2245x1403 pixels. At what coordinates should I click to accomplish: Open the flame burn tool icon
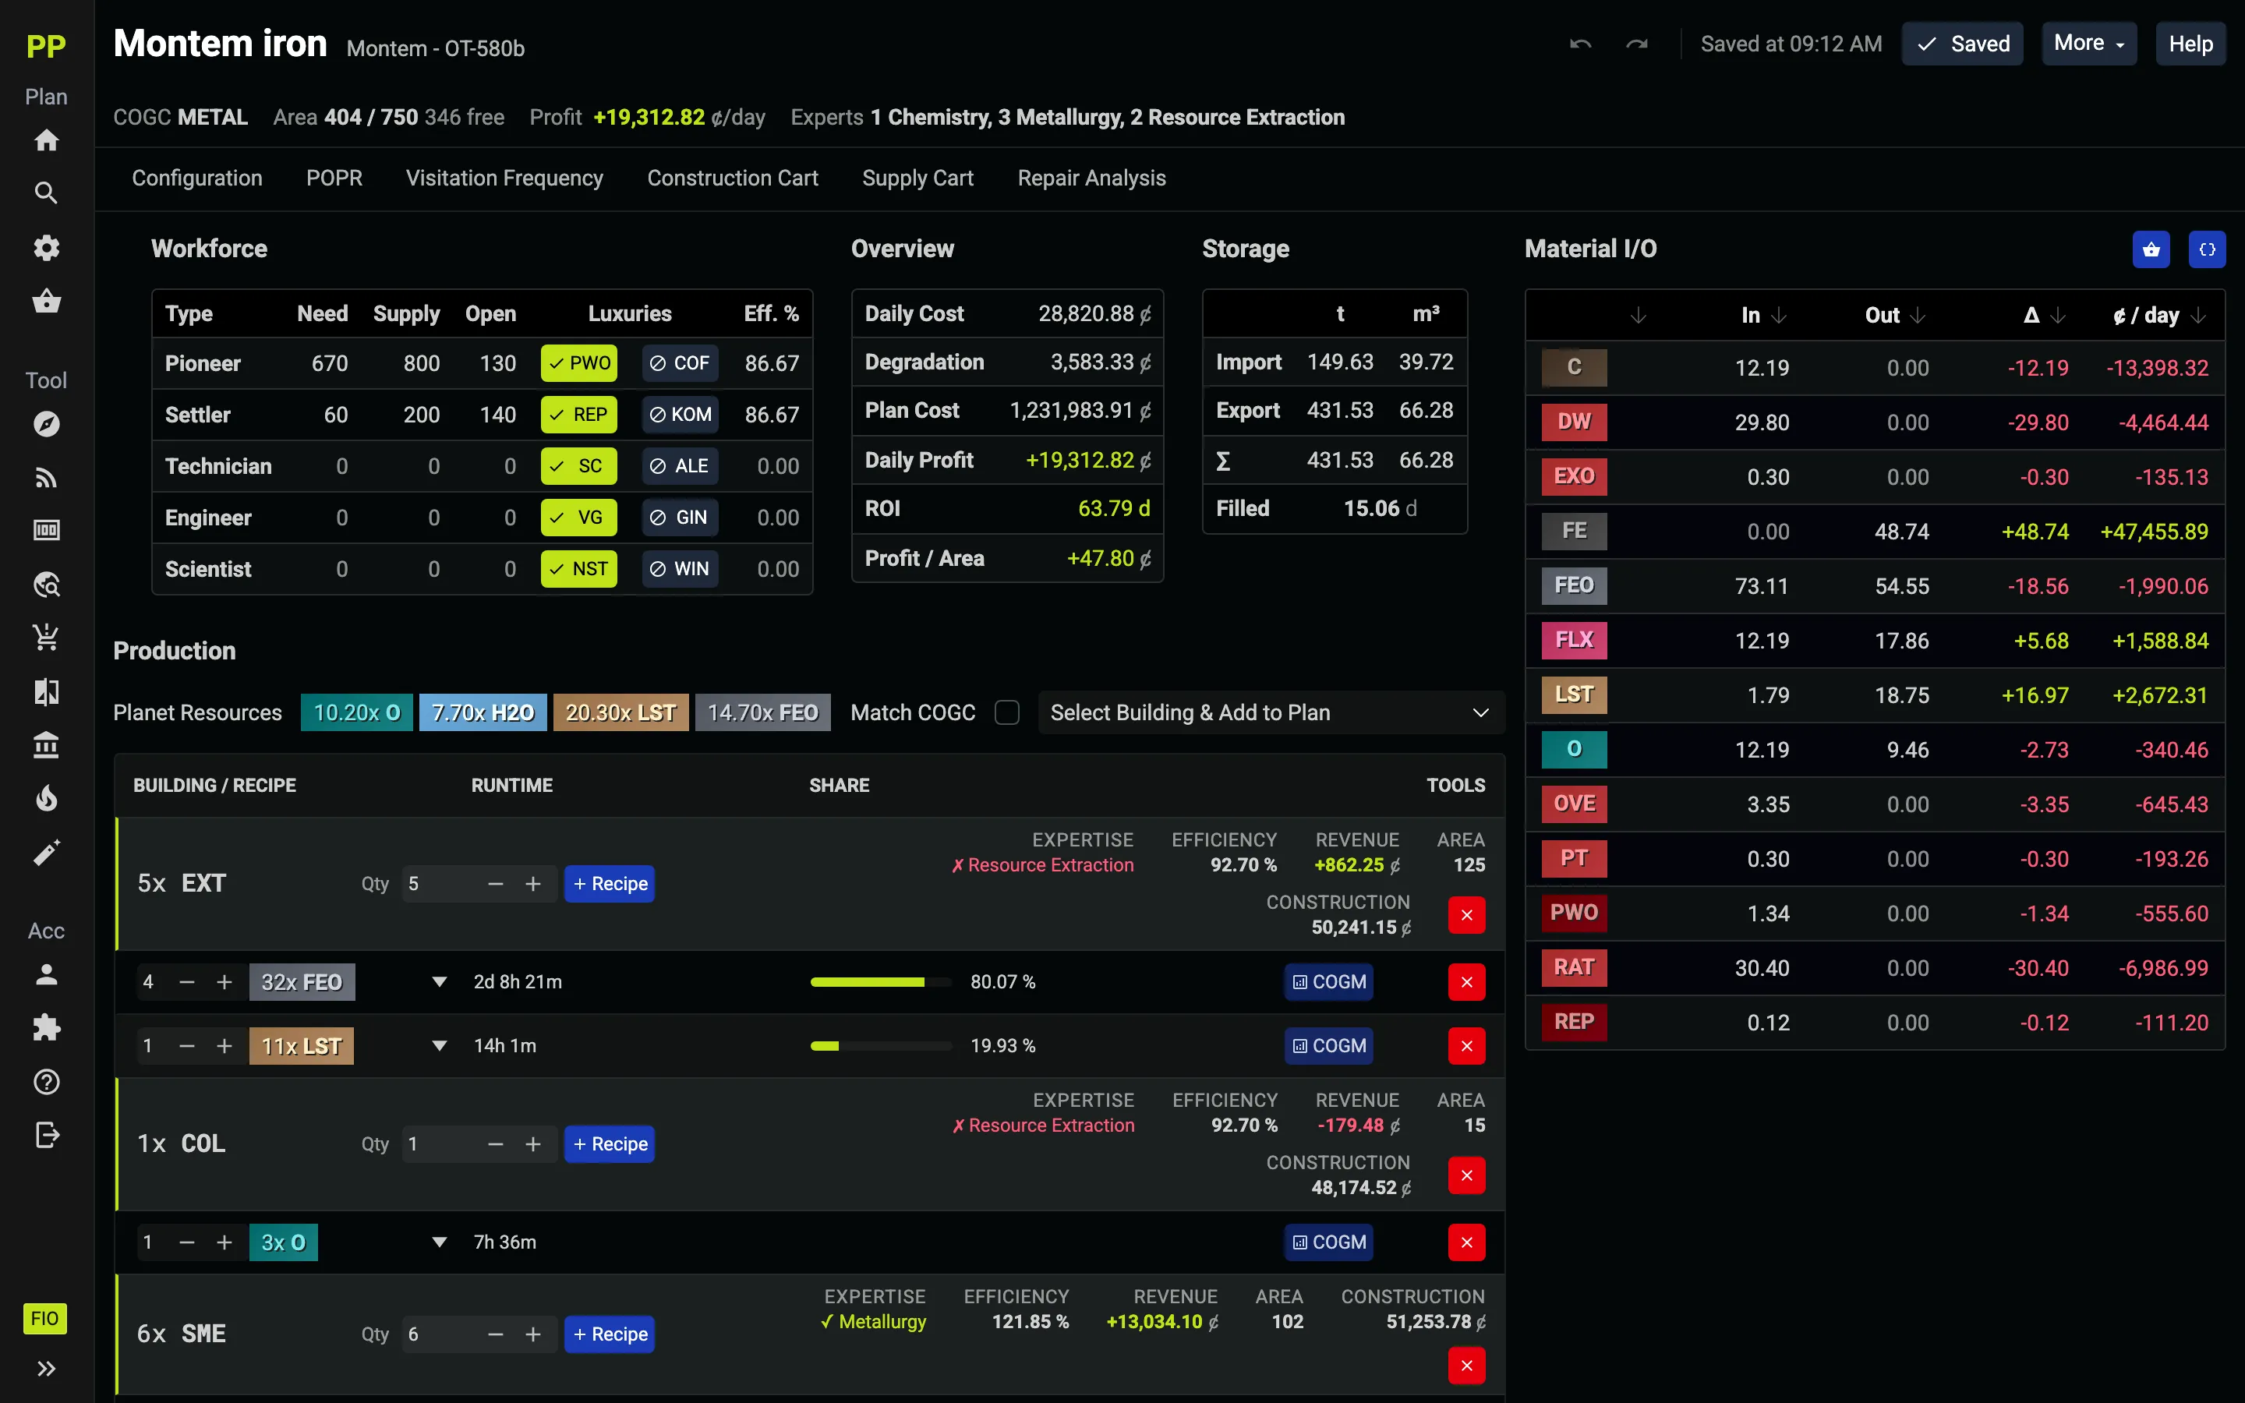(47, 799)
